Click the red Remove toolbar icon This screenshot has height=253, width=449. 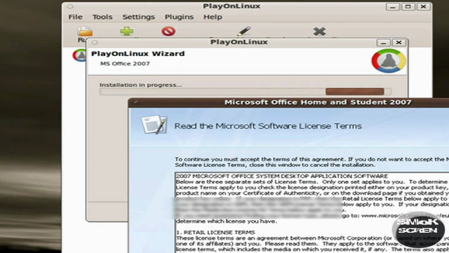[x=168, y=31]
